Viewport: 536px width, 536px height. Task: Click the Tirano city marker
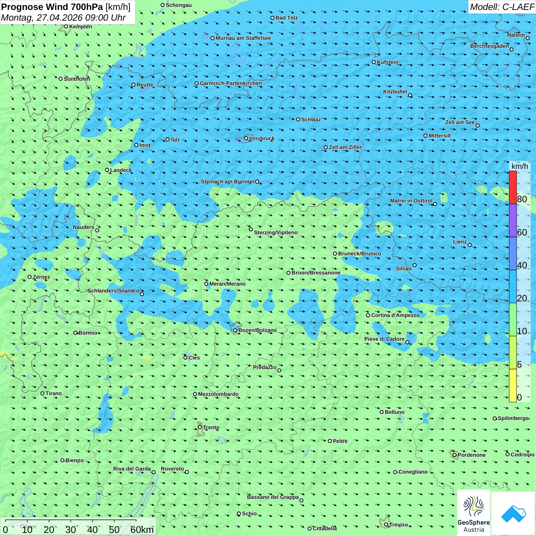[42, 393]
